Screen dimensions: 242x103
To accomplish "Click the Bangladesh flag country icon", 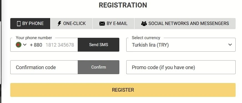I will pyautogui.click(x=19, y=45).
